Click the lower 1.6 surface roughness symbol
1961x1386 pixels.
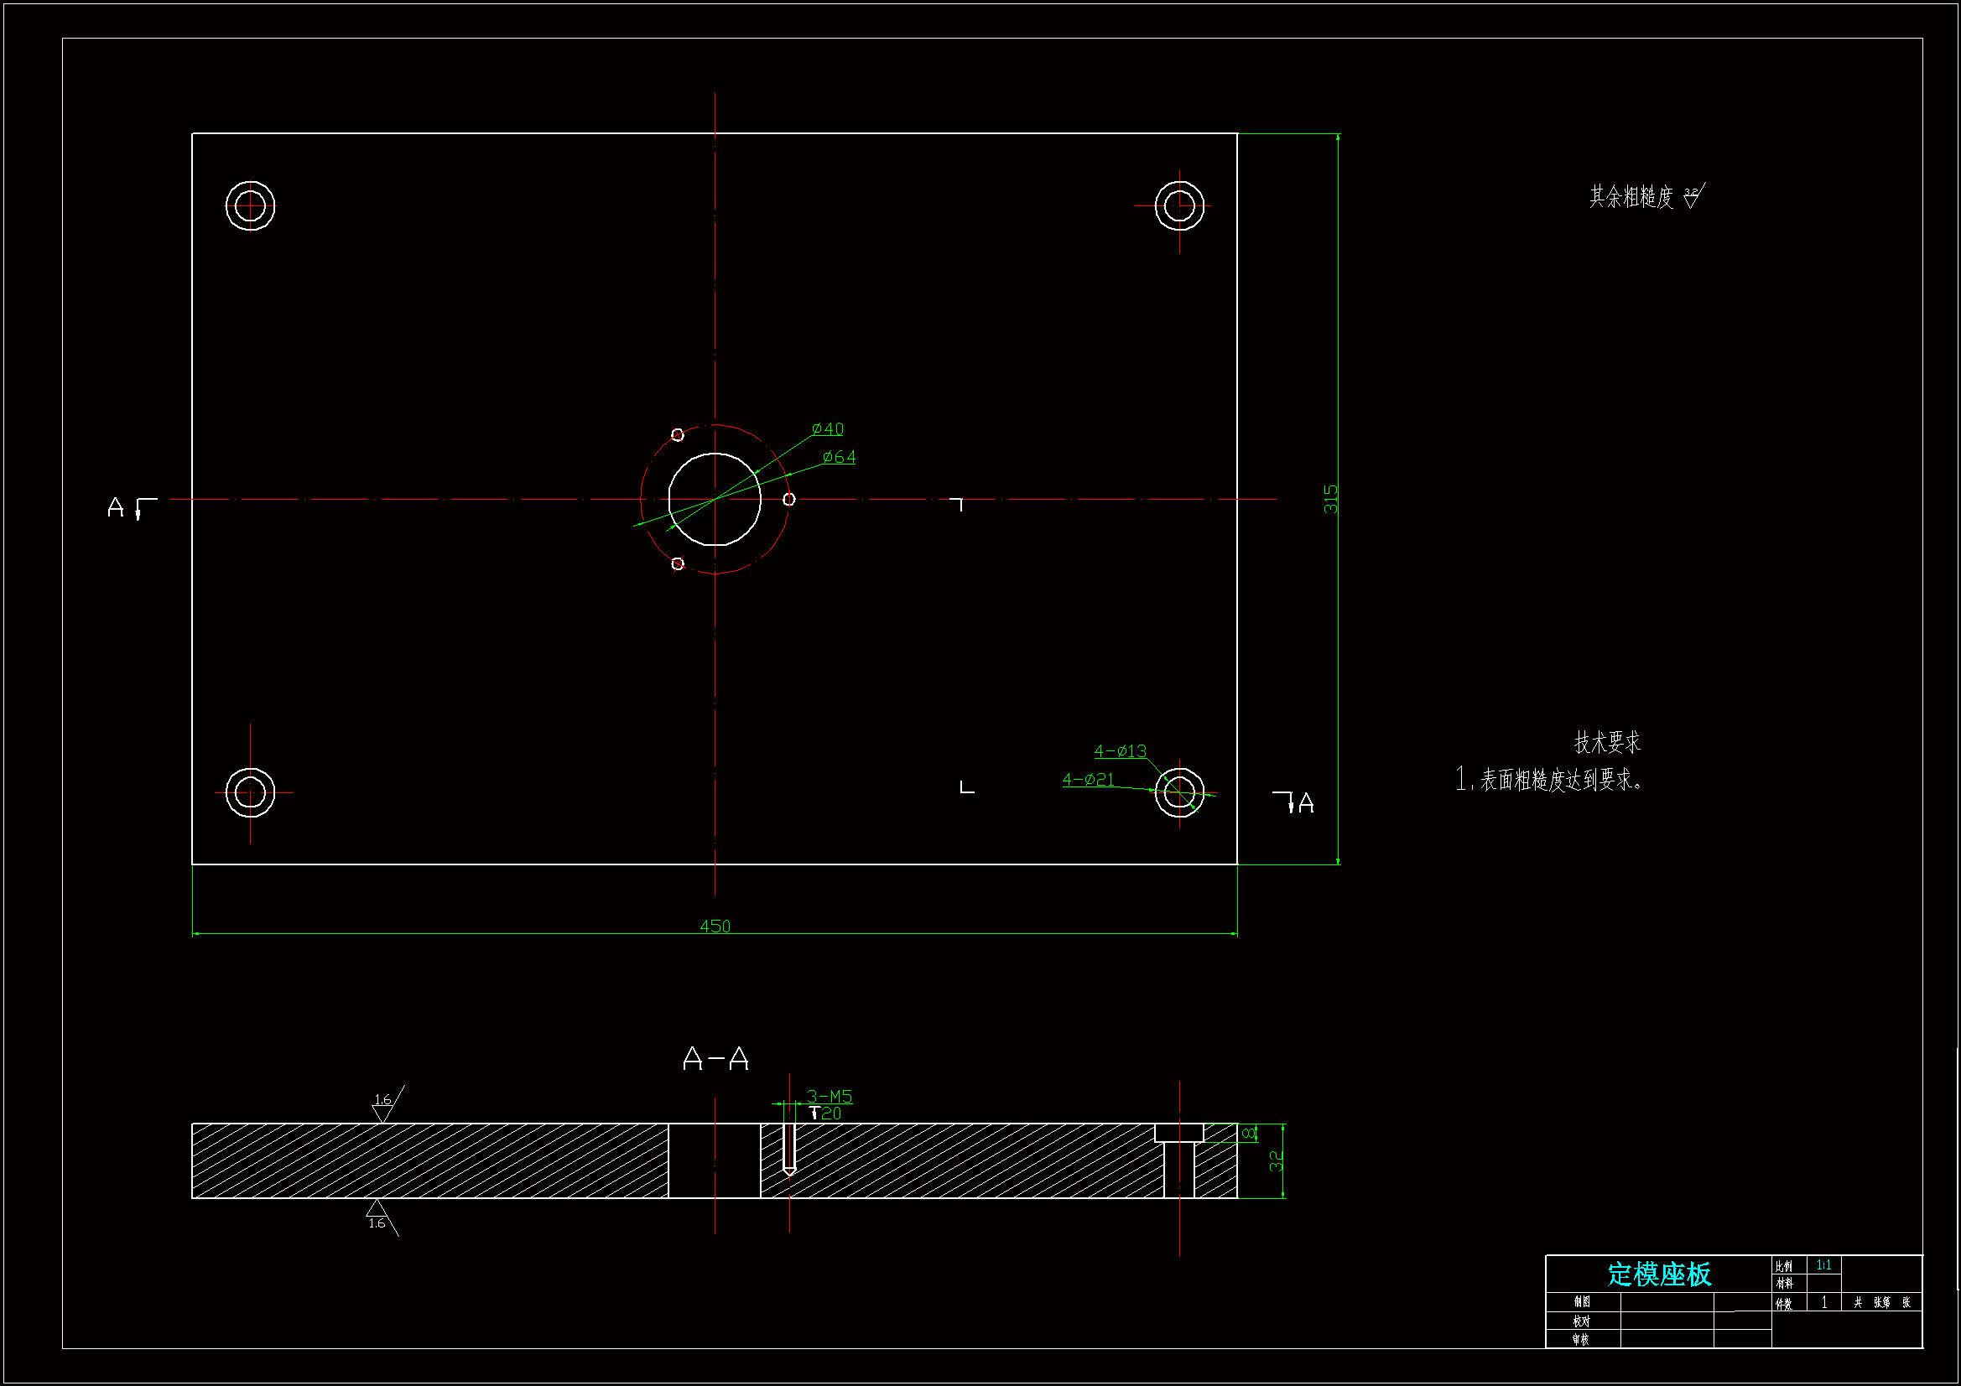[378, 1216]
